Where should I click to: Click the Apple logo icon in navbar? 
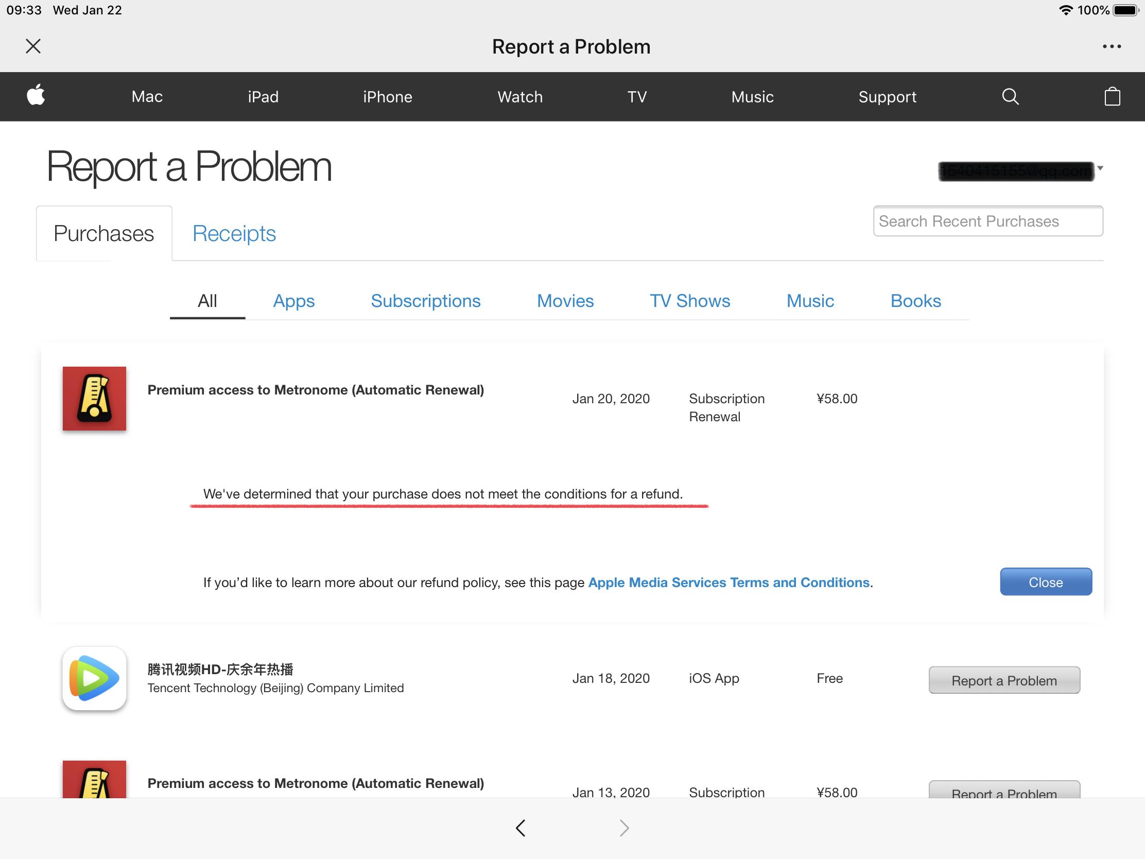(36, 96)
